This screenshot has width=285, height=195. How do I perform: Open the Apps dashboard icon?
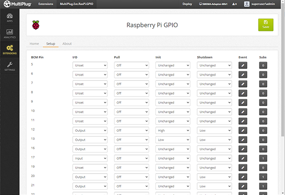(x=9, y=18)
